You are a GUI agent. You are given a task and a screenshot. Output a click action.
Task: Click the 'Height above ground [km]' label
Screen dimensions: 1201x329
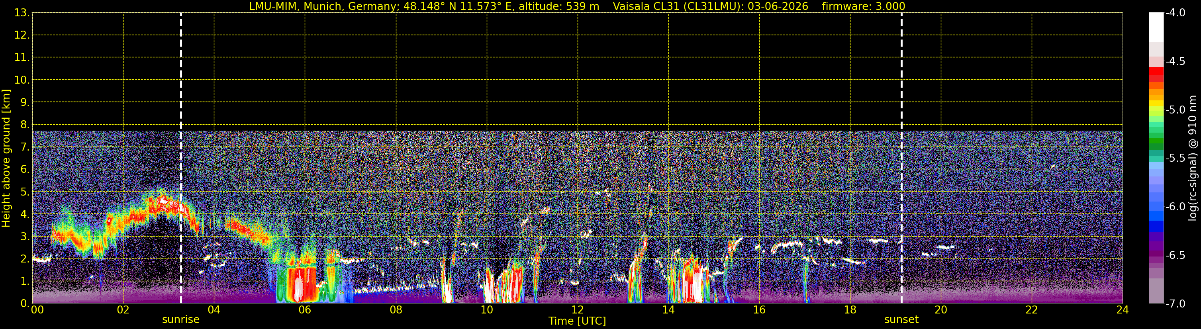point(6,159)
